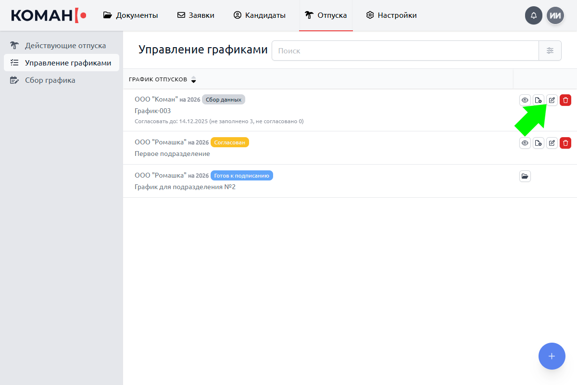Switch to the Кандидаты tab
577x385 pixels.
tap(260, 15)
